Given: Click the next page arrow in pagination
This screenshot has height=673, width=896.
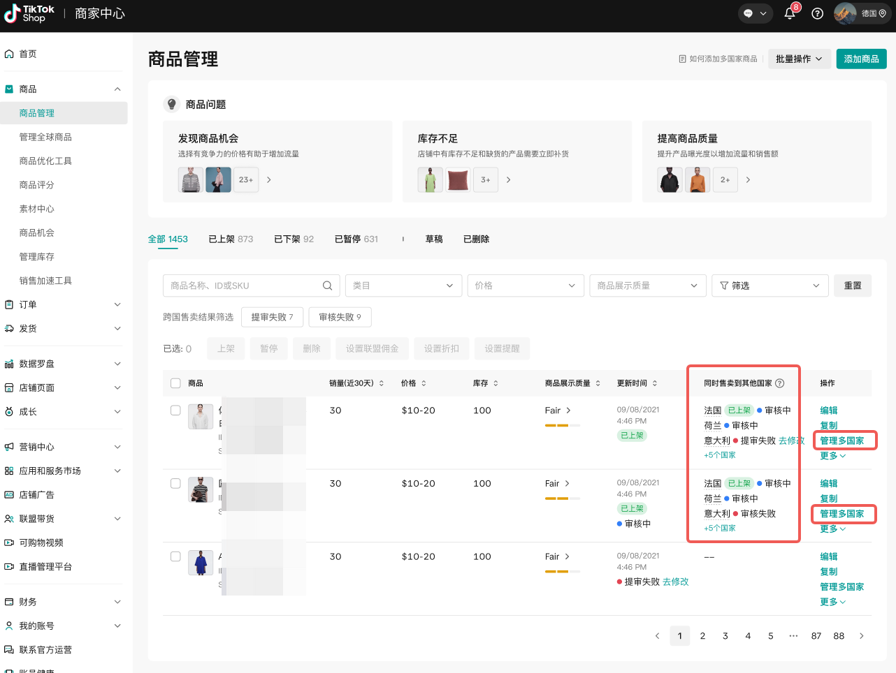Looking at the screenshot, I should pyautogui.click(x=861, y=636).
